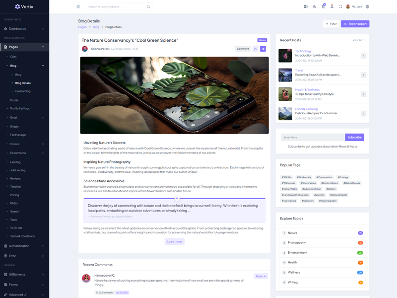Enter fullscreen mode from the header
This screenshot has width=397, height=298.
point(340,6)
